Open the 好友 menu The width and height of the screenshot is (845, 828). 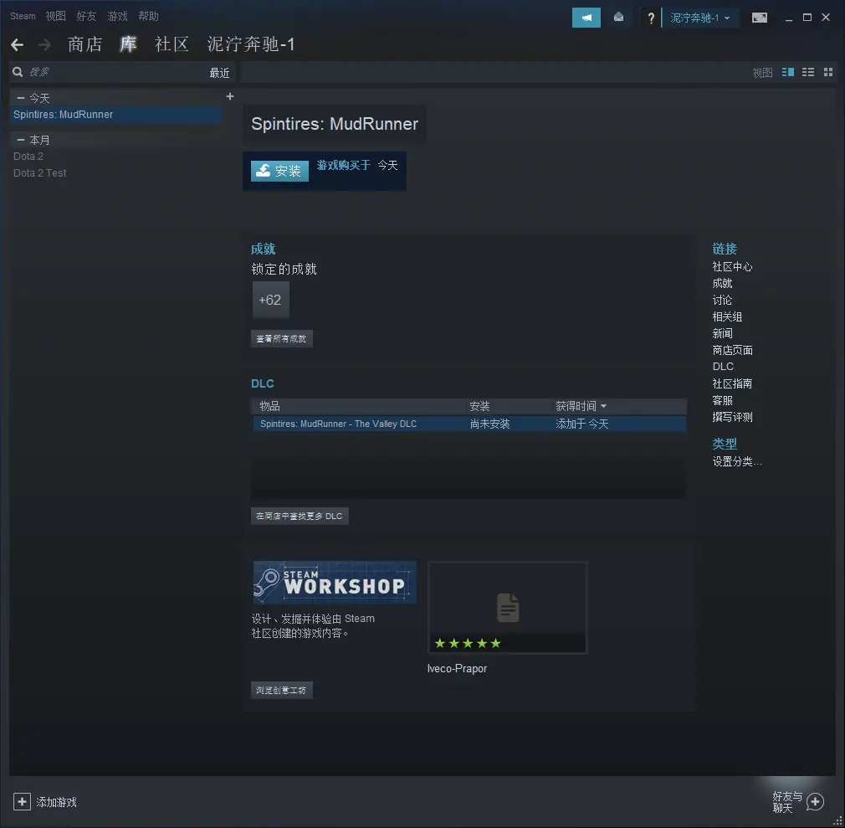(x=86, y=16)
